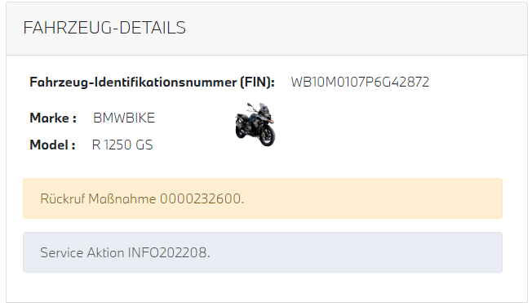Image resolution: width=532 pixels, height=303 pixels.
Task: Click the GS suffix of the model
Action: tap(144, 145)
